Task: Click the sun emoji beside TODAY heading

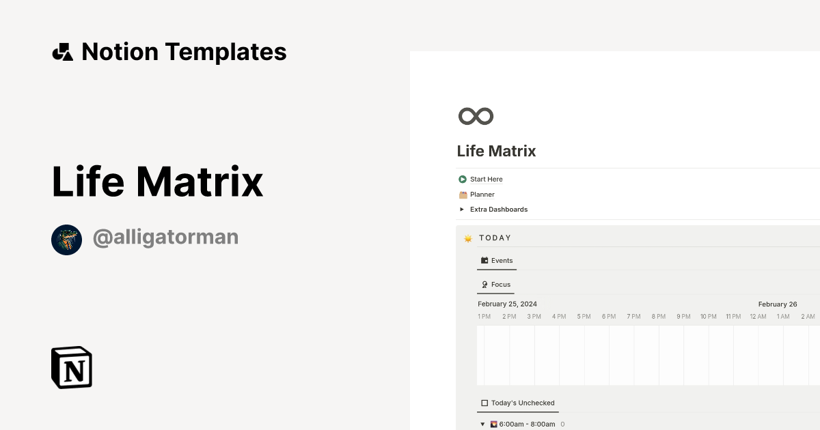Action: coord(469,238)
